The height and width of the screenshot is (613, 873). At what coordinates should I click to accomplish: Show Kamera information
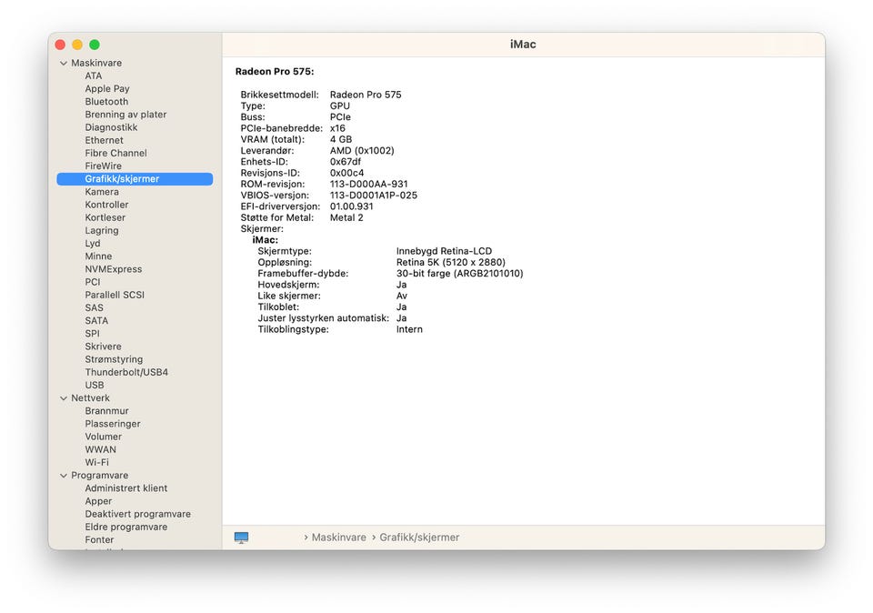coord(102,192)
